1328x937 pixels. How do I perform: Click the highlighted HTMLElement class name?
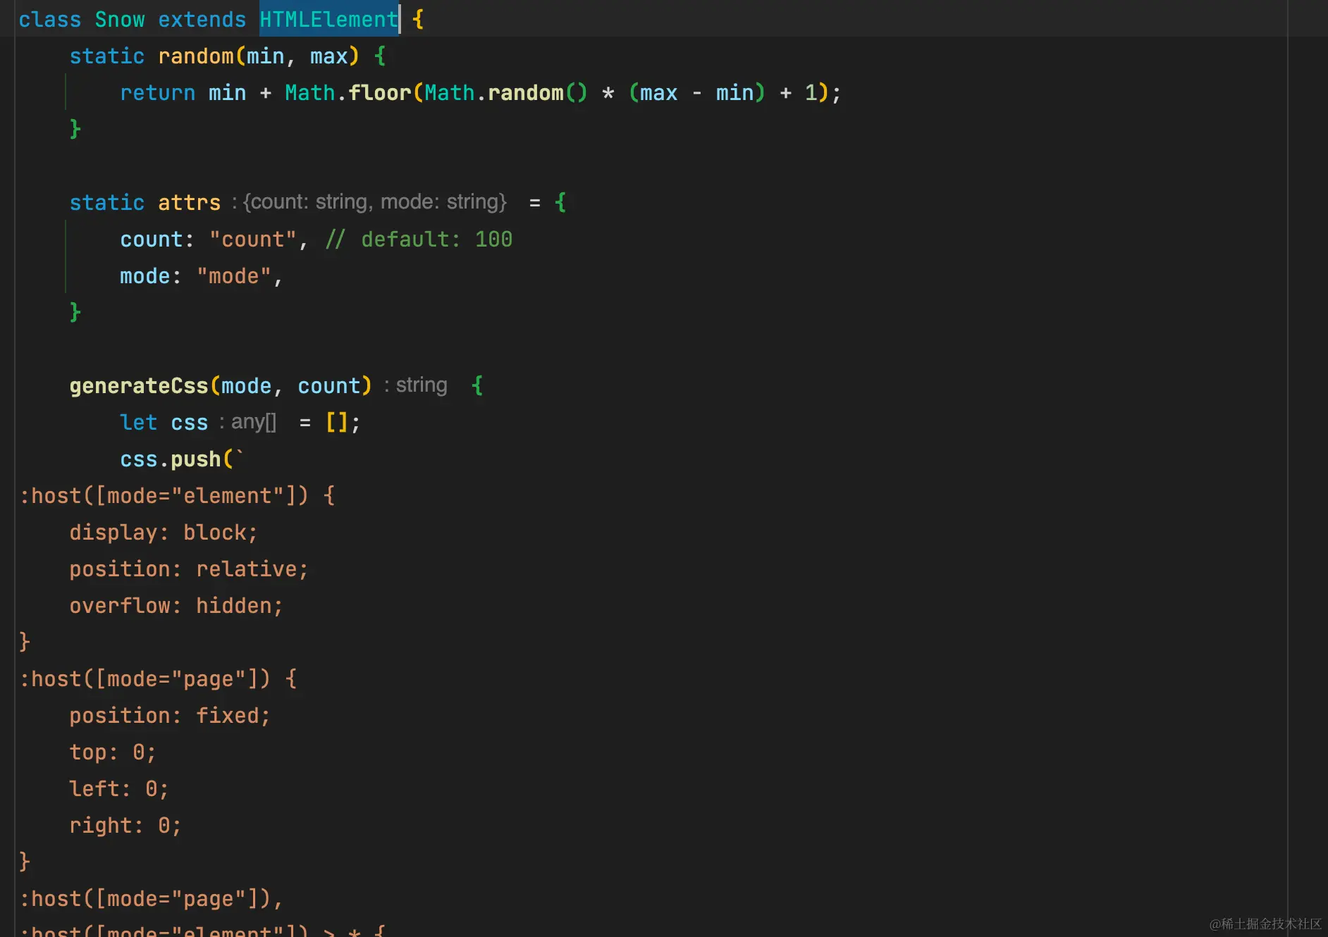(328, 19)
